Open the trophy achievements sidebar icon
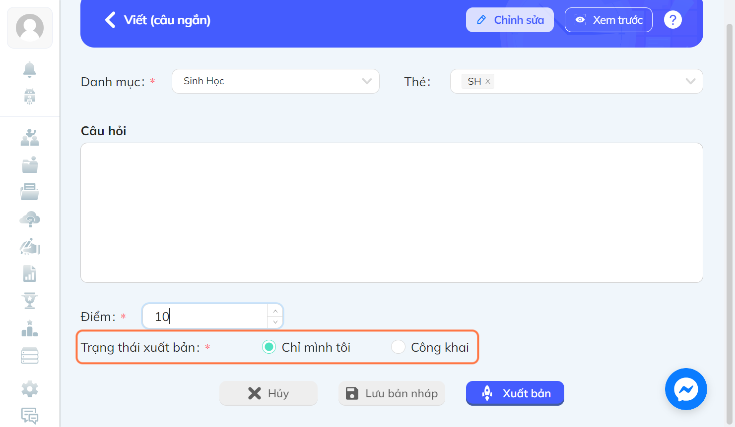 tap(30, 301)
